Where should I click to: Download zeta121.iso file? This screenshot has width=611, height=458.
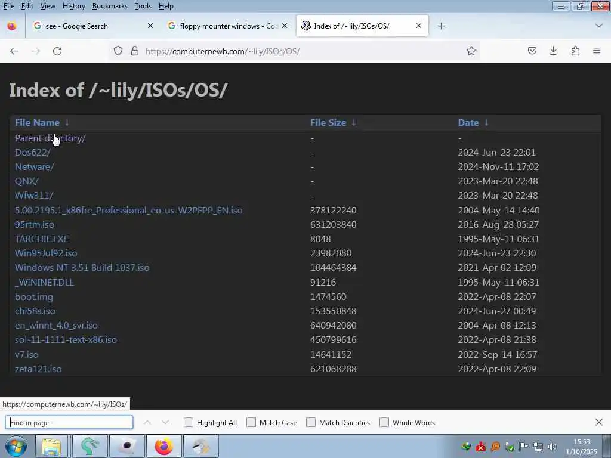point(38,369)
